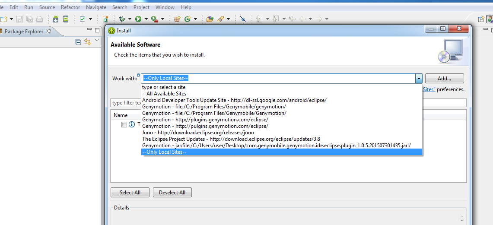The height and width of the screenshot is (225, 493).
Task: Click the Open Type folder icon
Action: pyautogui.click(x=210, y=19)
